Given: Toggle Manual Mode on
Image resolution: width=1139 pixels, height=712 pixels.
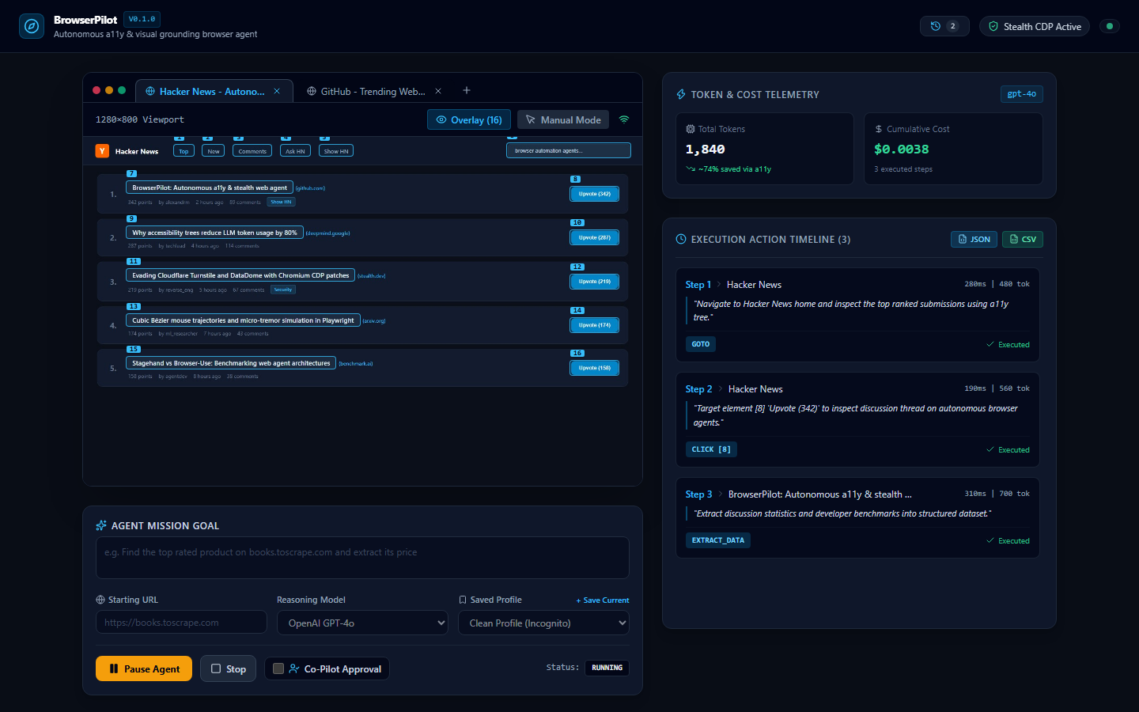Looking at the screenshot, I should (x=563, y=119).
